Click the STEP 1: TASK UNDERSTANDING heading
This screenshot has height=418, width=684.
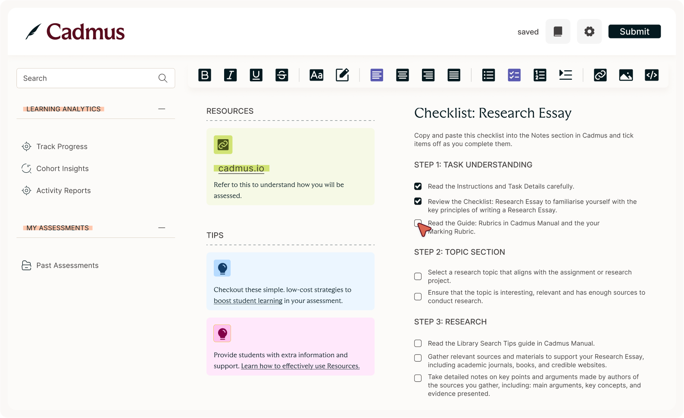point(473,165)
